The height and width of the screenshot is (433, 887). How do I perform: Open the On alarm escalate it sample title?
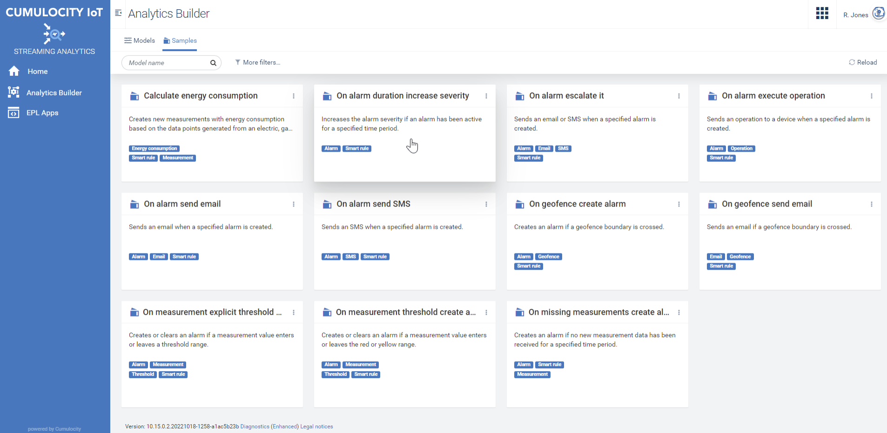pos(566,95)
